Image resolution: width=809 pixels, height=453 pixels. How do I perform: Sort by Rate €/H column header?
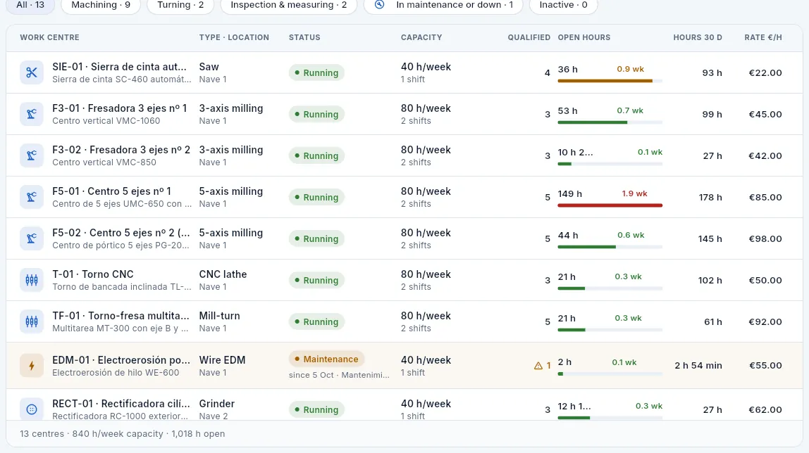pyautogui.click(x=763, y=37)
